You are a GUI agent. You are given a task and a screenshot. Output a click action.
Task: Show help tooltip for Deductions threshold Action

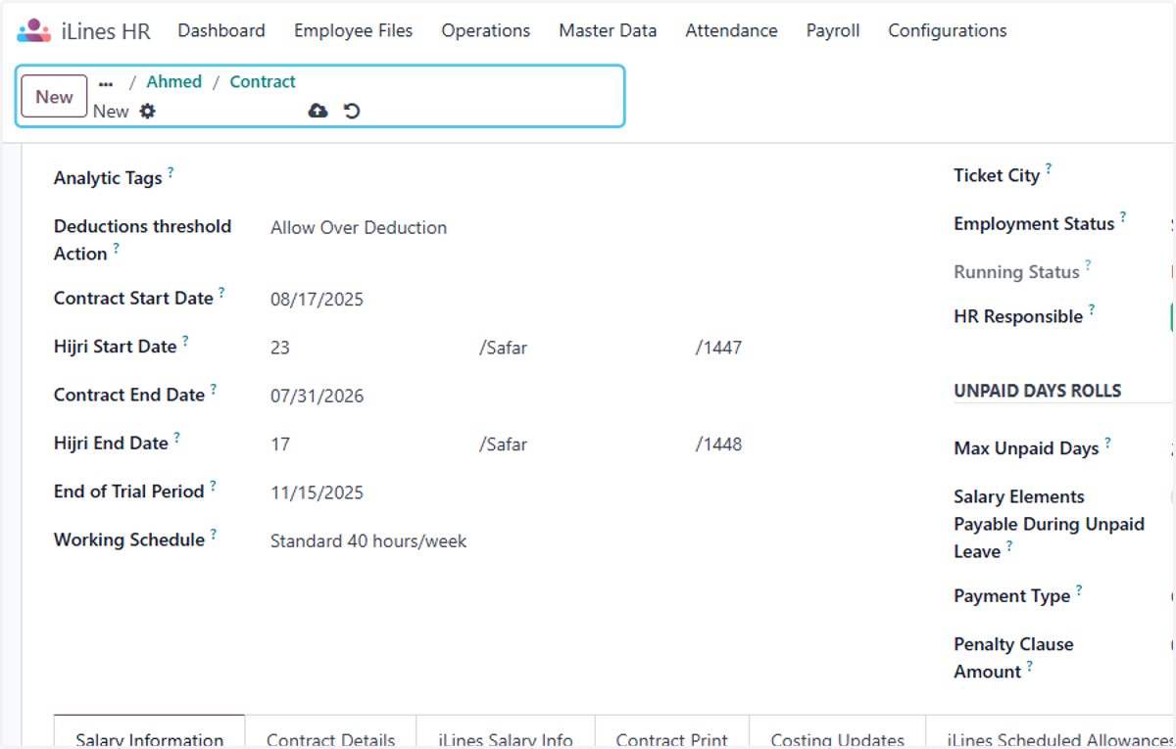(x=116, y=248)
